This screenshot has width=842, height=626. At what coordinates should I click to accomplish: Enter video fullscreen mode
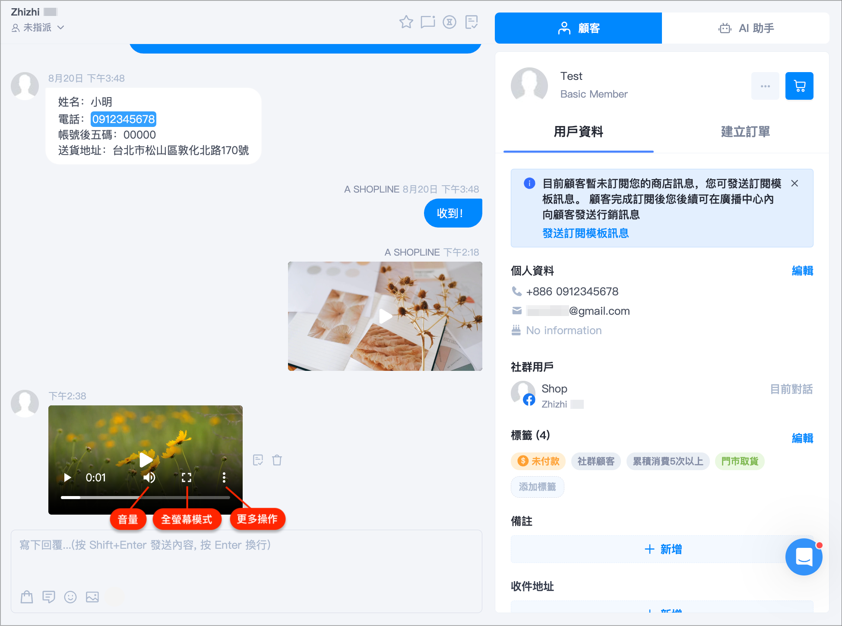click(187, 477)
